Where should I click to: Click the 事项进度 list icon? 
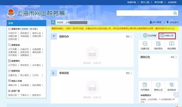click(54, 73)
